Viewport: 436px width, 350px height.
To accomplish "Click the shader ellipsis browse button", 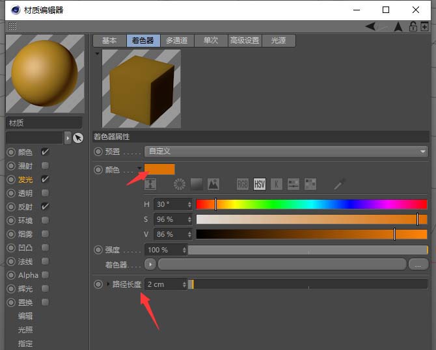I will [x=418, y=264].
